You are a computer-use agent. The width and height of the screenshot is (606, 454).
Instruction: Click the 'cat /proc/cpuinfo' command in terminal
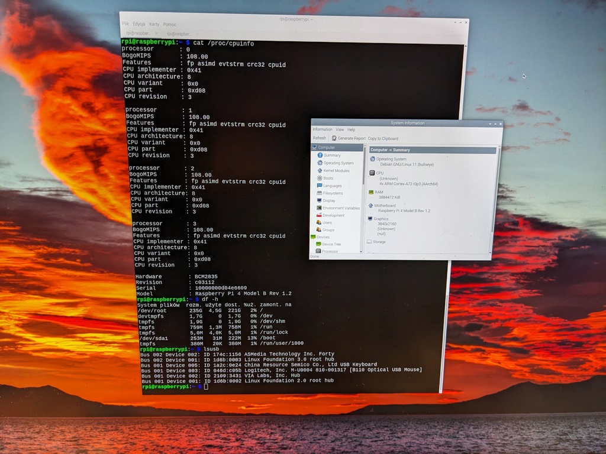(223, 43)
